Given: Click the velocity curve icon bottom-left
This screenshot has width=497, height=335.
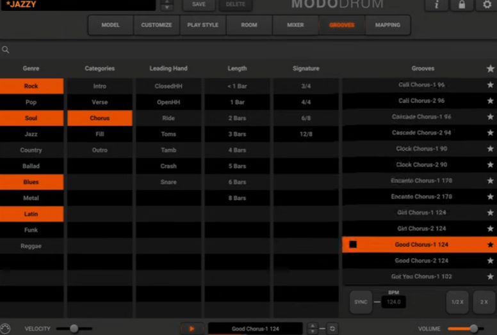Looking at the screenshot, I should point(6,329).
